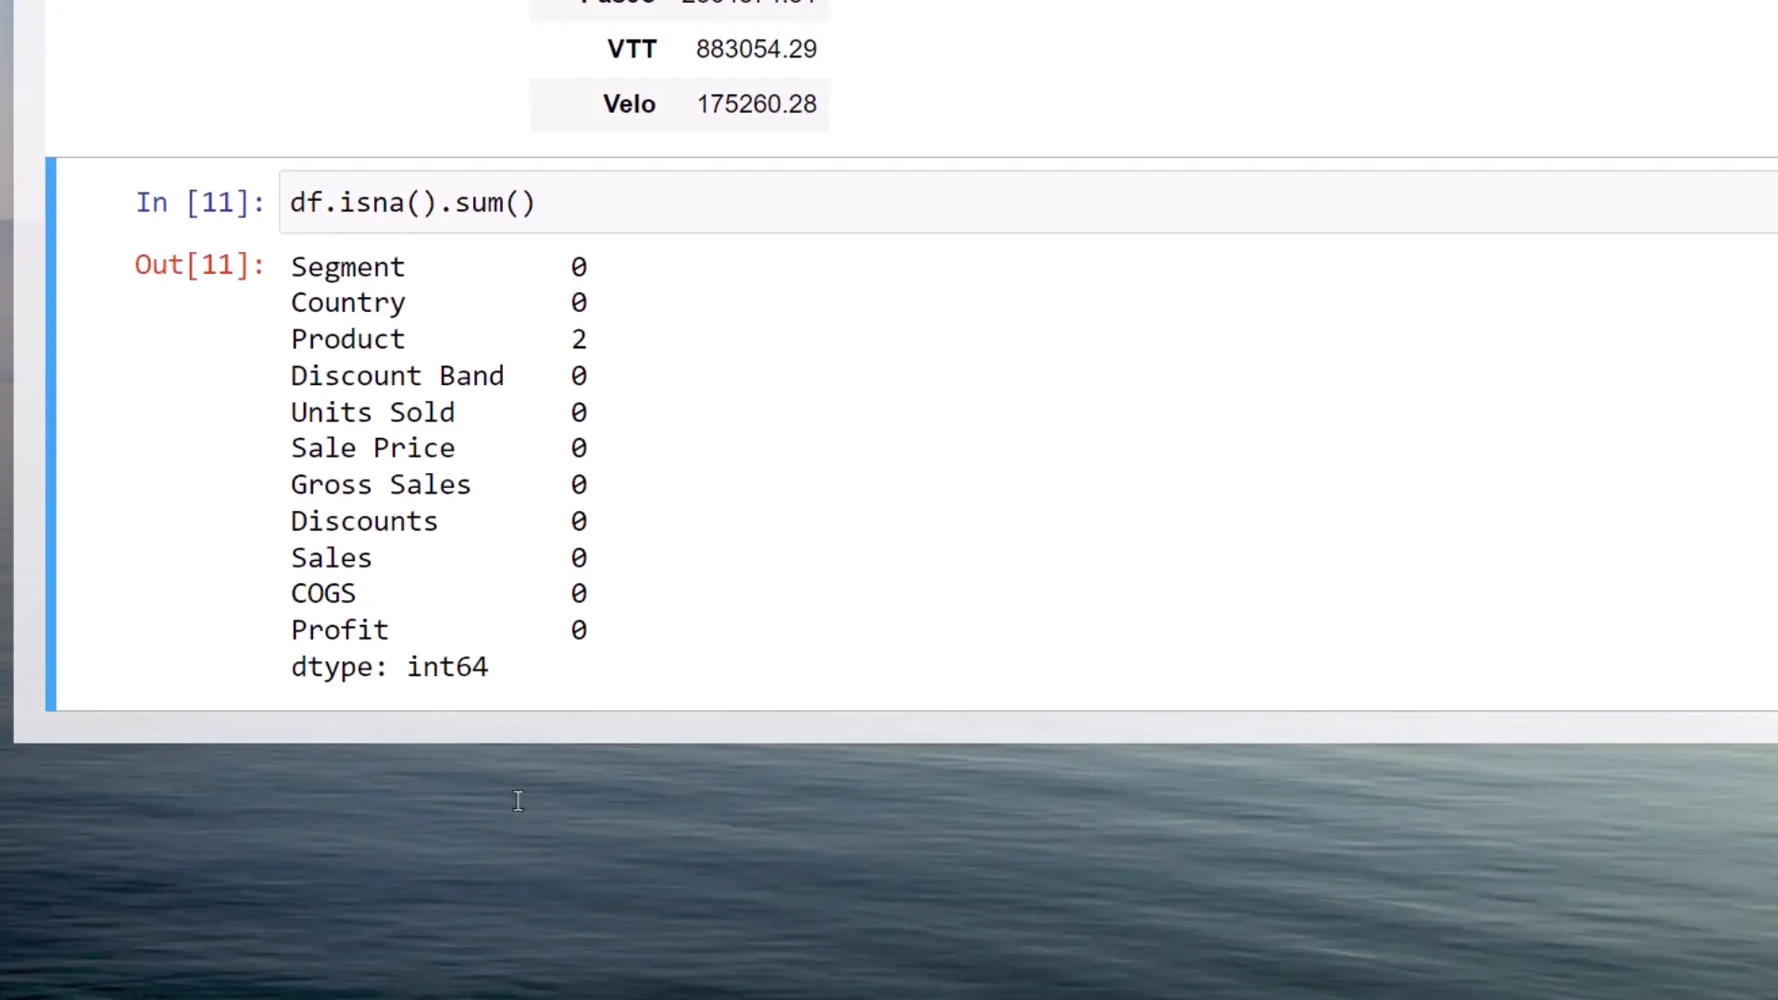The width and height of the screenshot is (1778, 1000).
Task: Click the COGS output label
Action: click(x=322, y=593)
